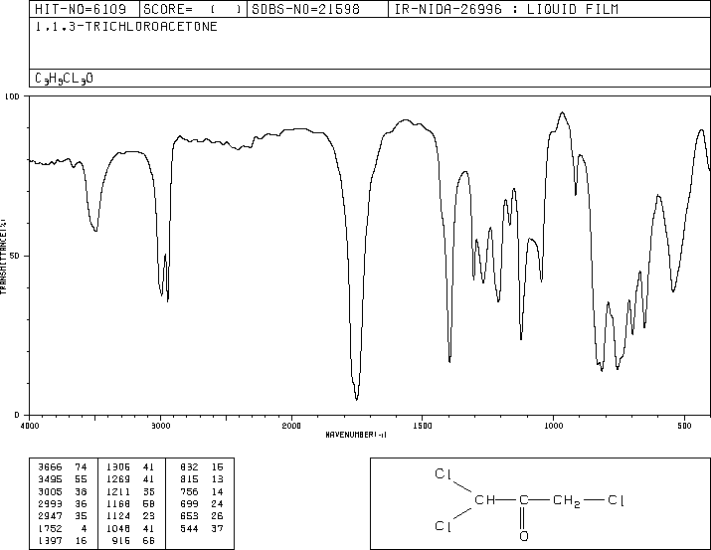Click the carbonyl O atom in the structure
Screen dimensions: 711x550
[x=524, y=536]
